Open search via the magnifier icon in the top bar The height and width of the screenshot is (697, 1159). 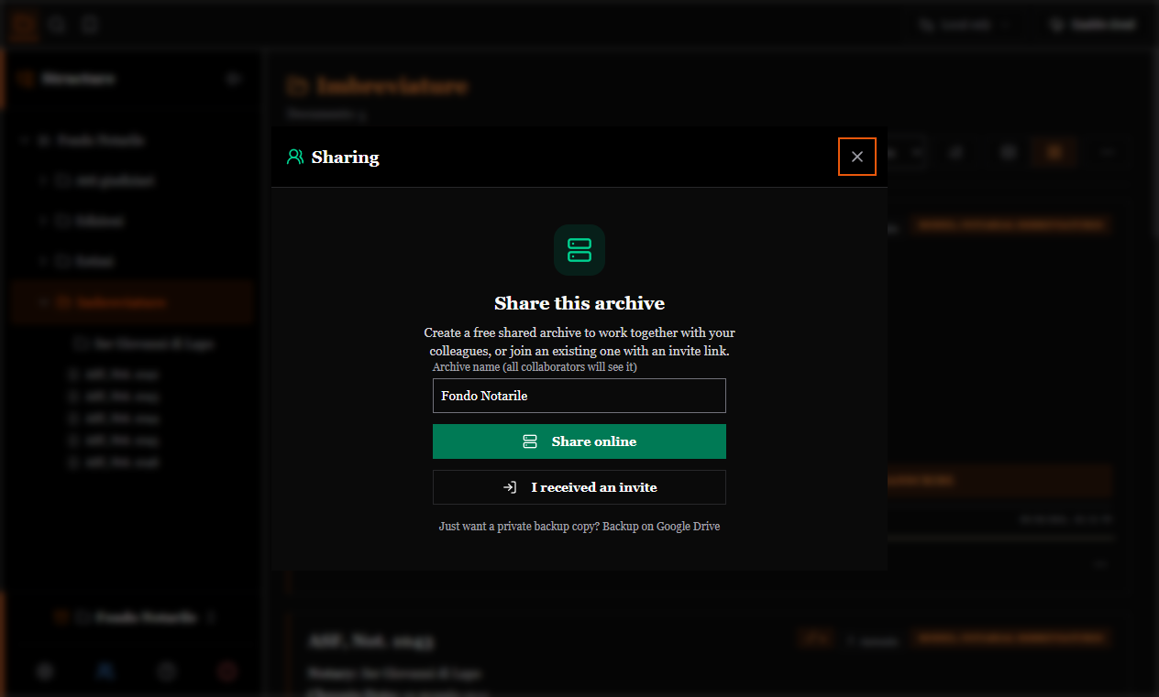point(58,25)
